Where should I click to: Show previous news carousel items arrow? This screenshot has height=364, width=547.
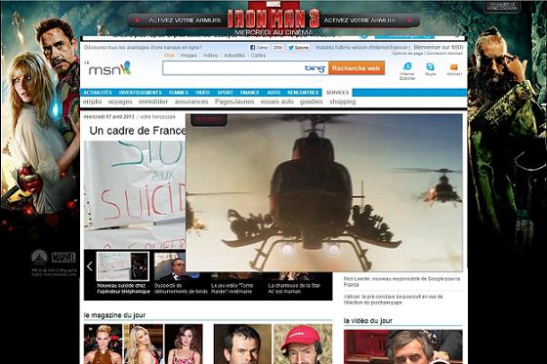click(90, 266)
